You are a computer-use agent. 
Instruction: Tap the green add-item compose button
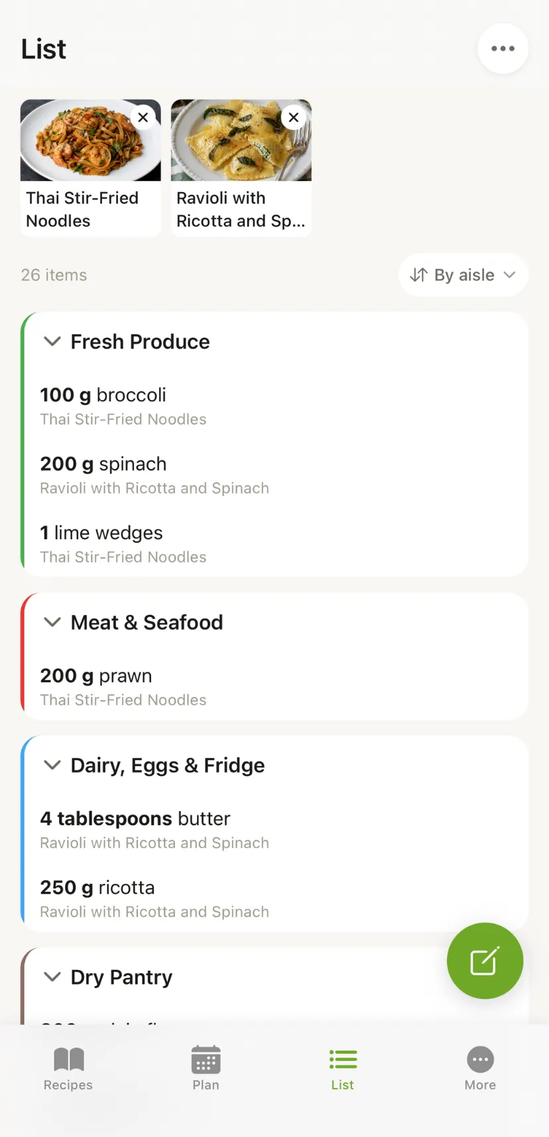click(x=485, y=961)
